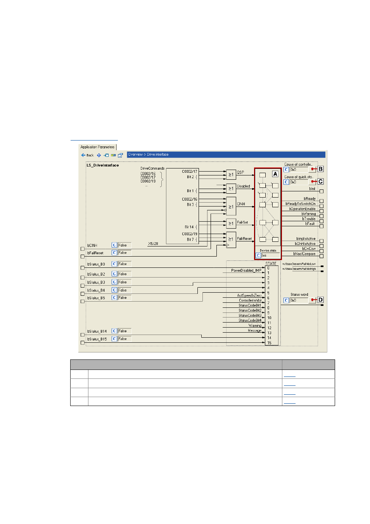Click the PowerDisabled_IMP signal label
The image size is (370, 524).
click(x=246, y=270)
